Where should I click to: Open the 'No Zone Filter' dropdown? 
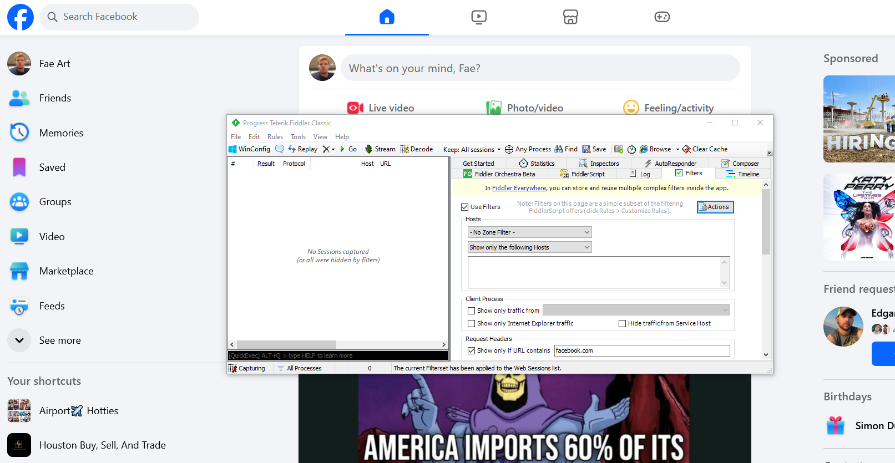coord(530,232)
